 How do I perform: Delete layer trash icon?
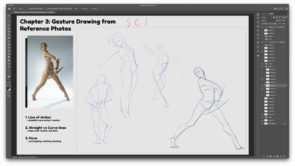(x=284, y=157)
